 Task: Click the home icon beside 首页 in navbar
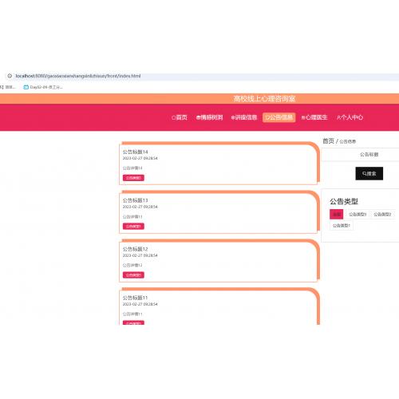click(174, 117)
